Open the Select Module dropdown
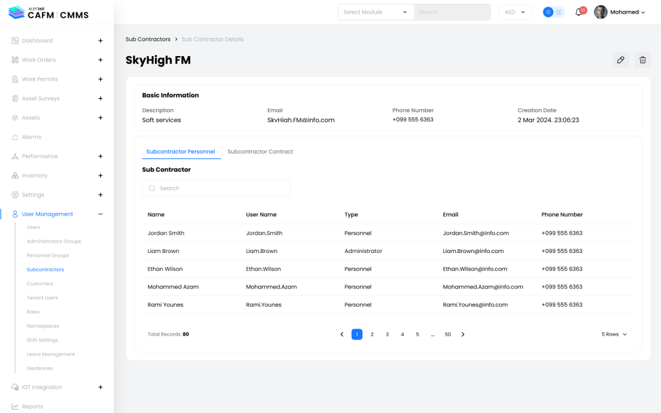This screenshot has width=661, height=413. click(376, 12)
